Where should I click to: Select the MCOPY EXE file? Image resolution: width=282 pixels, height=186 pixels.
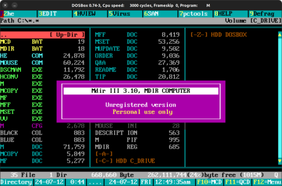click(x=22, y=91)
